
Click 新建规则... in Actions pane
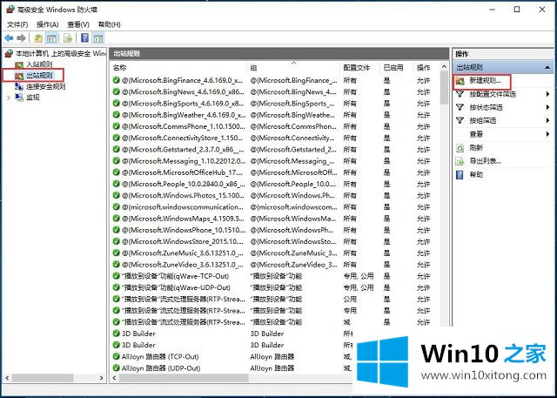coord(485,81)
